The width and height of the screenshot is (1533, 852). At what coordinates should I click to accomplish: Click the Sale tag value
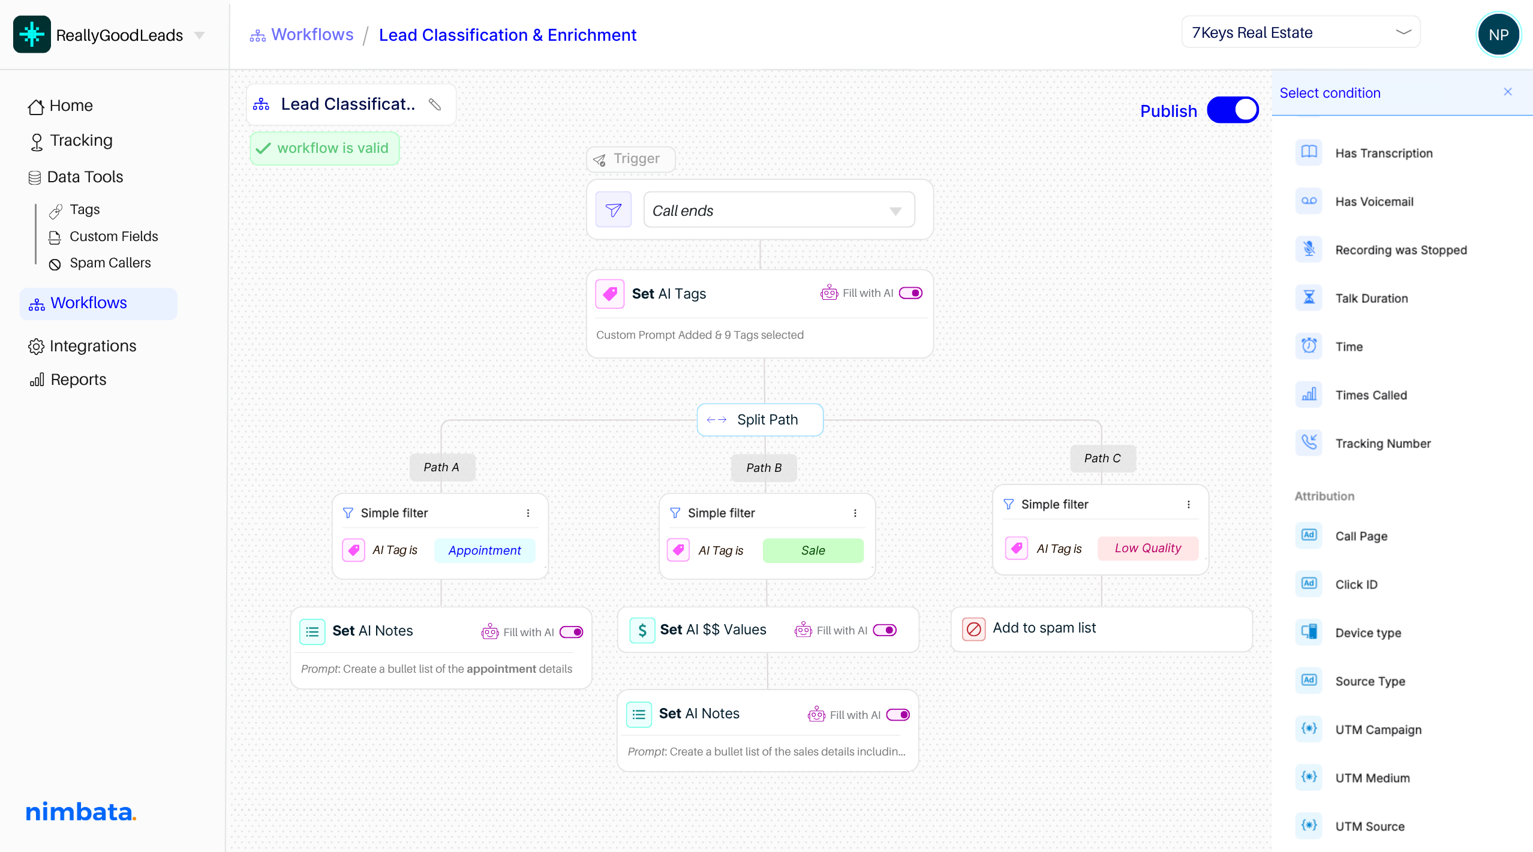[x=813, y=550]
